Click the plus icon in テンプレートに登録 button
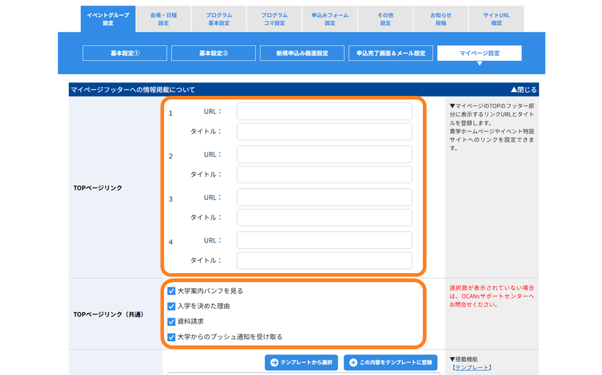The image size is (602, 375). [x=353, y=362]
